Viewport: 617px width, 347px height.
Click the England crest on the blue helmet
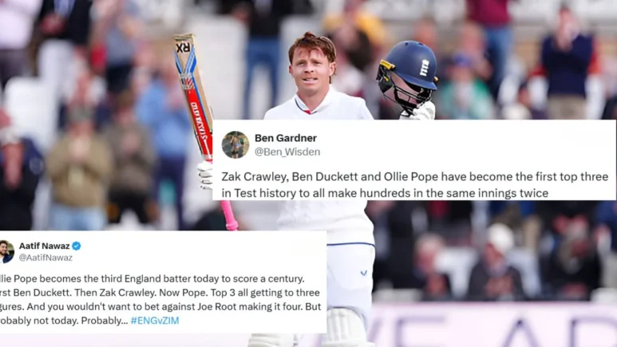click(x=424, y=67)
